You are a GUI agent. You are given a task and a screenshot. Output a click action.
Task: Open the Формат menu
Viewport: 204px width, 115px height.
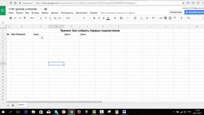tap(45, 13)
